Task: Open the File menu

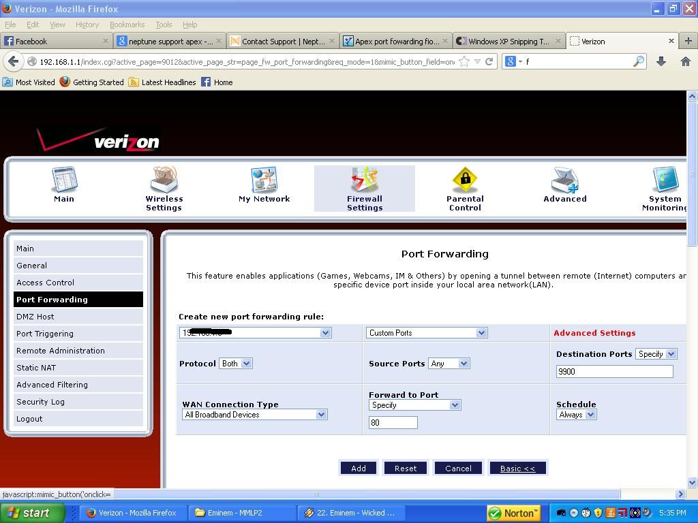Action: tap(10, 25)
